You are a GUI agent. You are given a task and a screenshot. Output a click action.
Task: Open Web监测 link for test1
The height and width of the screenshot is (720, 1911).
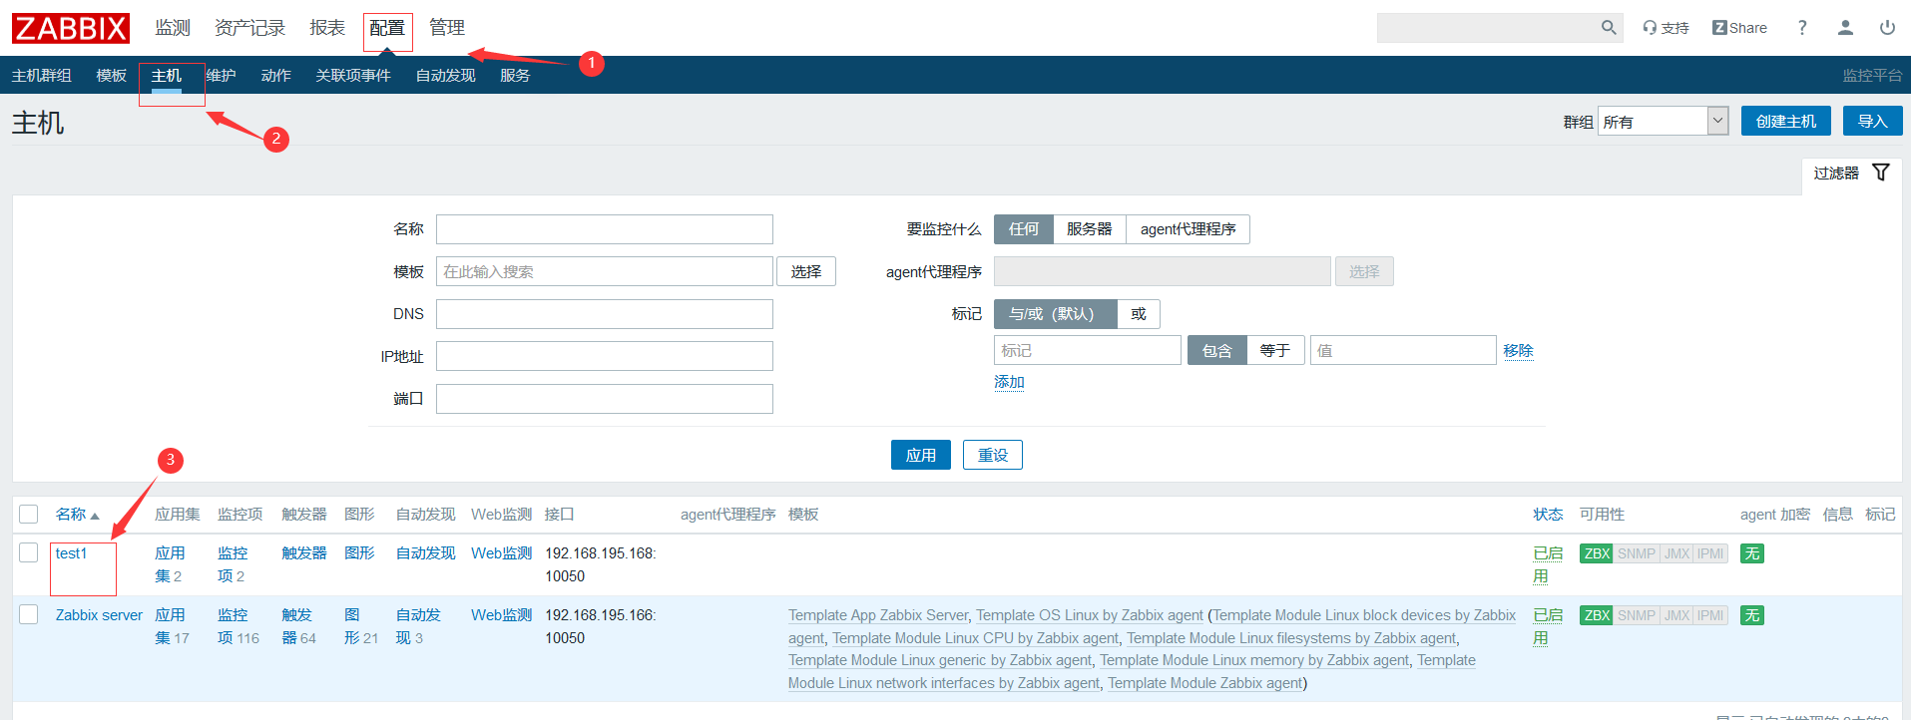pyautogui.click(x=501, y=553)
